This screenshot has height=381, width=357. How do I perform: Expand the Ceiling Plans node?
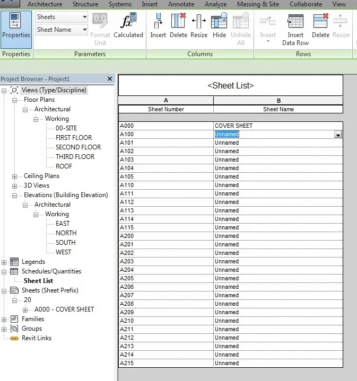tap(15, 176)
